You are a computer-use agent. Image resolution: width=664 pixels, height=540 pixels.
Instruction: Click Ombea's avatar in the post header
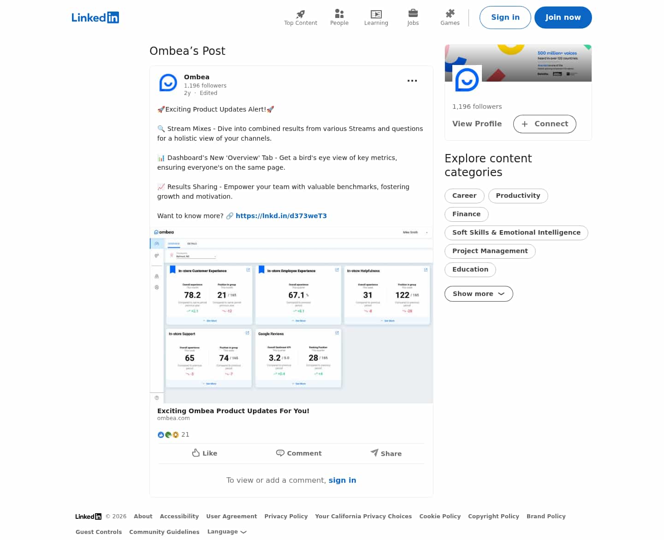168,83
